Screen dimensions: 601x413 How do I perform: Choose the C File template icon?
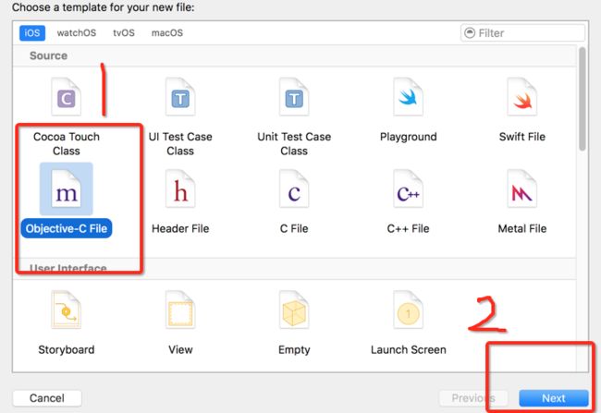294,188
